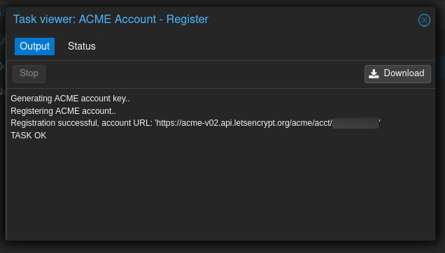This screenshot has height=253, width=445.
Task: Select the Output tab
Action: tap(34, 46)
